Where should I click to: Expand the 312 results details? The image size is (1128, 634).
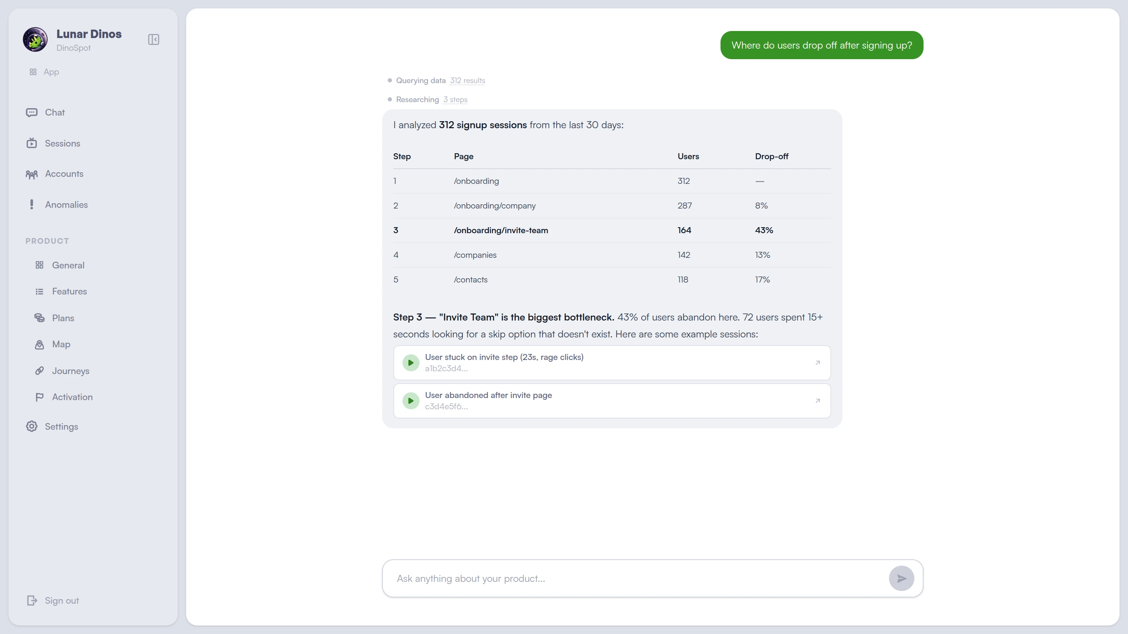[x=467, y=81]
